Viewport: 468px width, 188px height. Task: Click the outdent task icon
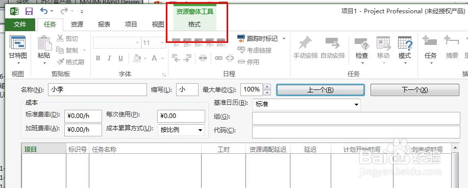176,58
